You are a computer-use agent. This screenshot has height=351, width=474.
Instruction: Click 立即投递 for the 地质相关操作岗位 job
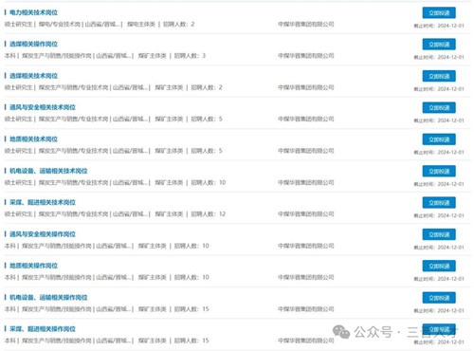click(439, 266)
